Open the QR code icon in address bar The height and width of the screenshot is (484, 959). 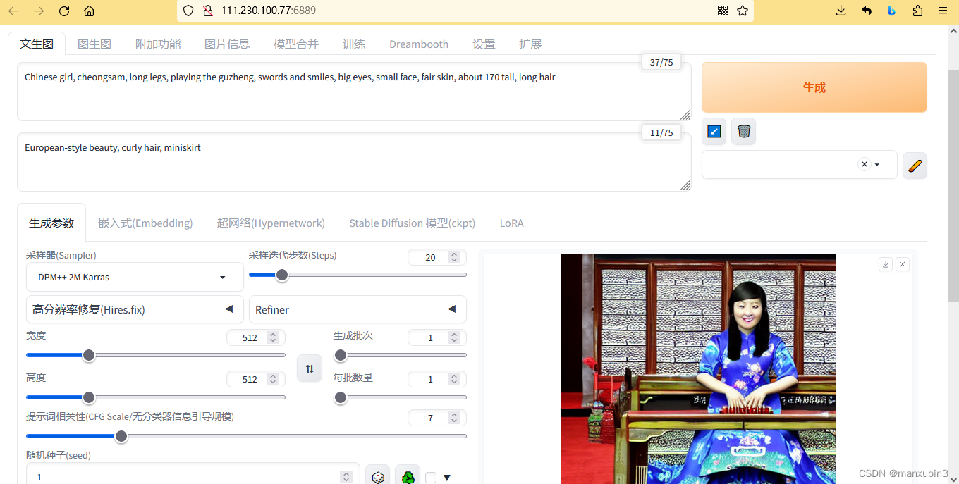click(x=723, y=11)
